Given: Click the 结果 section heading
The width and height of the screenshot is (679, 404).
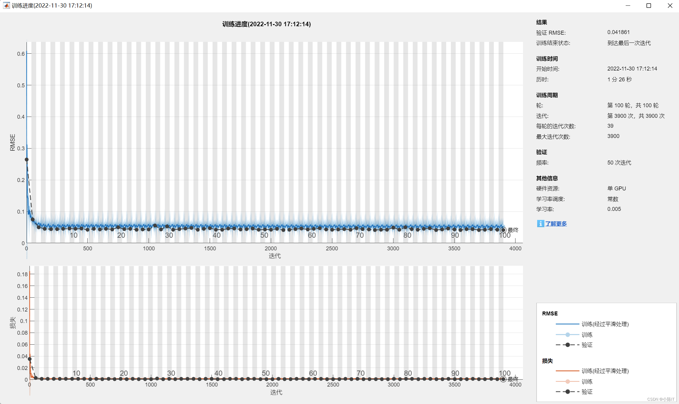Looking at the screenshot, I should (541, 22).
